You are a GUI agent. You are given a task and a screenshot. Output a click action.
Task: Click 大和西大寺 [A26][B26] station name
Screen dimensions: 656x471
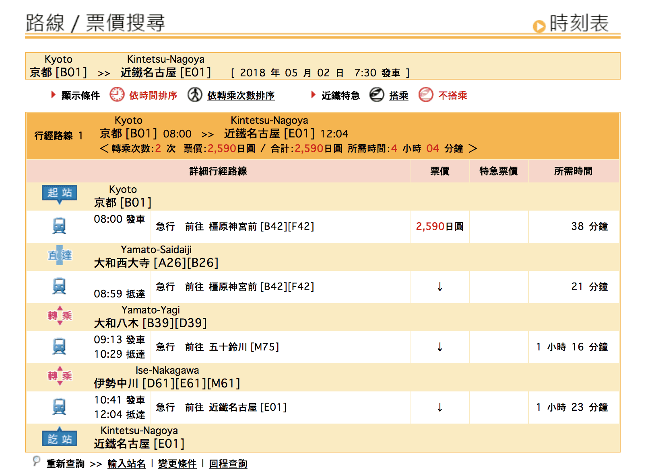tap(156, 263)
